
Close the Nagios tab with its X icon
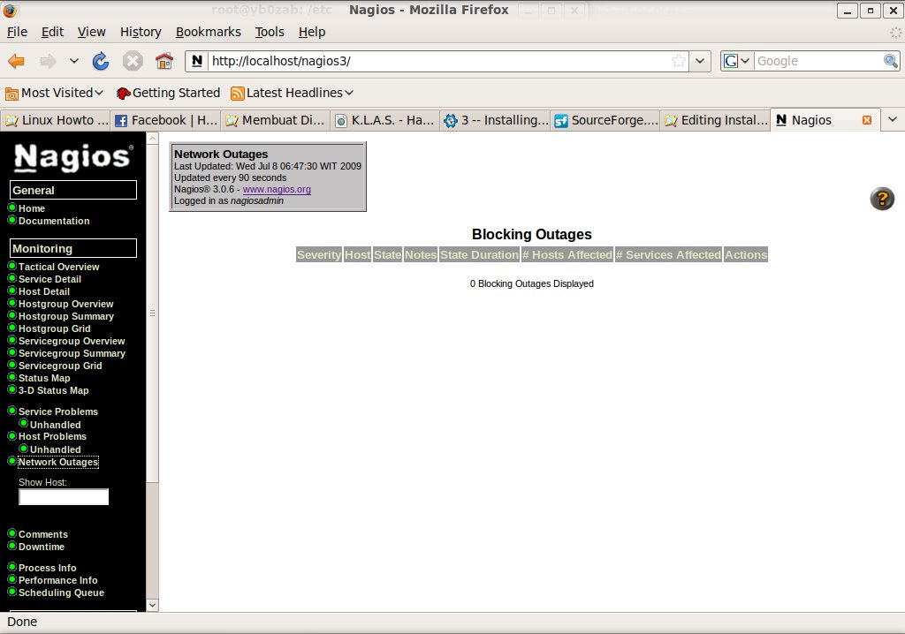tap(866, 120)
